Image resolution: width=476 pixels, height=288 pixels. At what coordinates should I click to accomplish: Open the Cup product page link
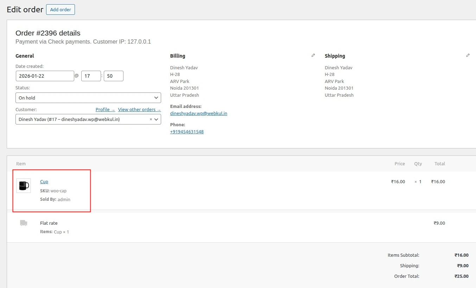coord(44,181)
